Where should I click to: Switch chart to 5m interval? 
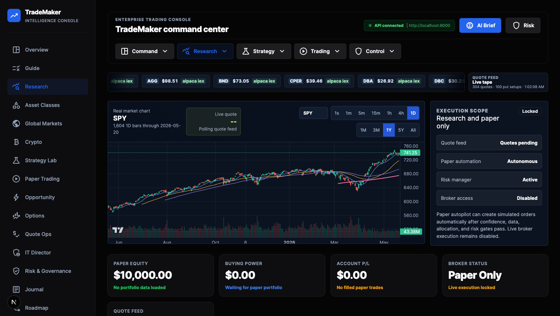(362, 113)
